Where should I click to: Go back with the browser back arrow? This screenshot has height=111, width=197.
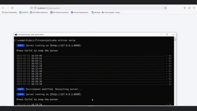3,8
